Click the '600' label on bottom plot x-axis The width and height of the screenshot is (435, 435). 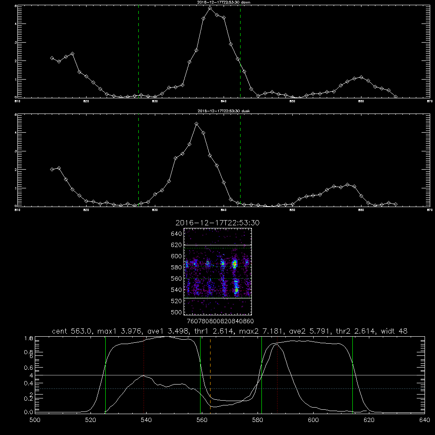pos(314,420)
